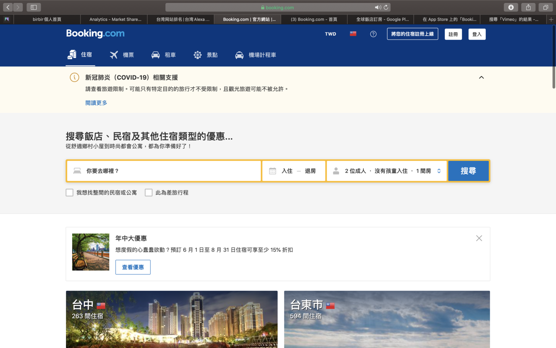
Task: Switch to App Store Booking browser tab
Action: [447, 19]
